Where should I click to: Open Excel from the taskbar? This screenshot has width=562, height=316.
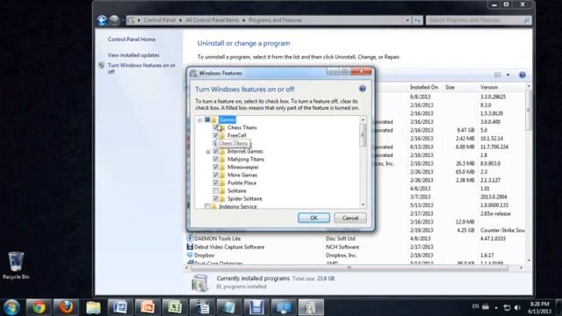(x=175, y=307)
